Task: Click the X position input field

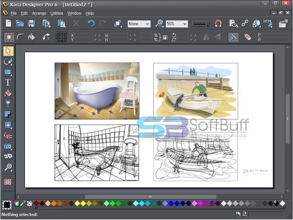Action: click(84, 35)
